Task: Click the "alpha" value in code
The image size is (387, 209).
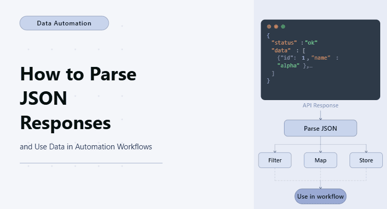Action: [288, 65]
